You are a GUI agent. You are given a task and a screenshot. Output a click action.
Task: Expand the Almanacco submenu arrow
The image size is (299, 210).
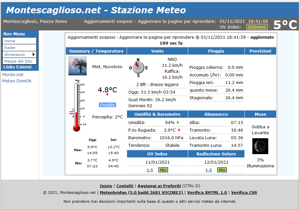tap(34, 55)
